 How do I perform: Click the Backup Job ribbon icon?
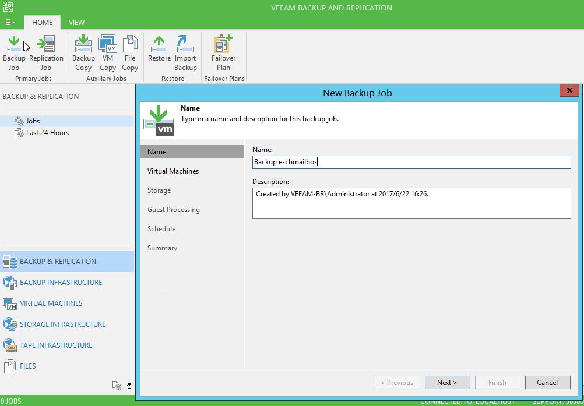(14, 53)
